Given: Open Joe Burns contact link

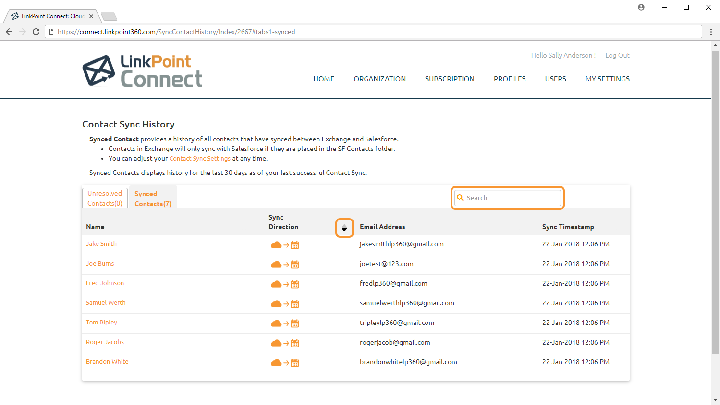Looking at the screenshot, I should [x=100, y=264].
